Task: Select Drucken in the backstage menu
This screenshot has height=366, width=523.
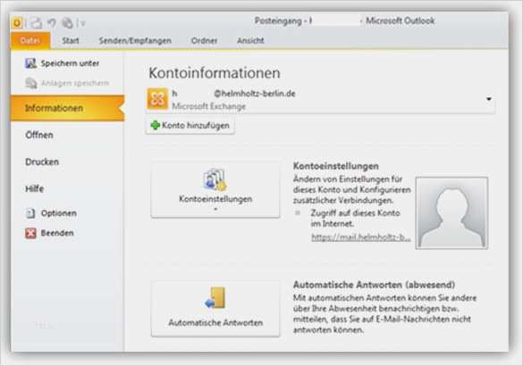Action: pos(42,162)
